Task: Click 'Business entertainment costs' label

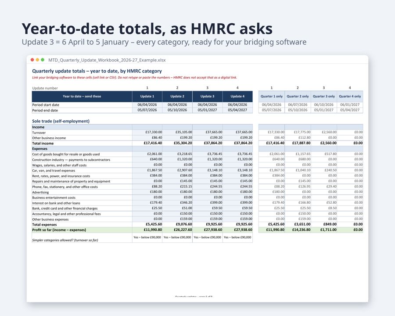Action: [54, 197]
